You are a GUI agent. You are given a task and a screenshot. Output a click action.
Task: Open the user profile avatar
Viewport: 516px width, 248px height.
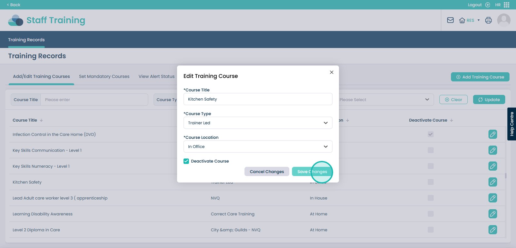click(503, 20)
